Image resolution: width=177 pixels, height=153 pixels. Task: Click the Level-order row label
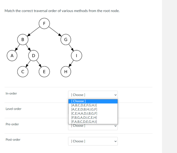14,109
